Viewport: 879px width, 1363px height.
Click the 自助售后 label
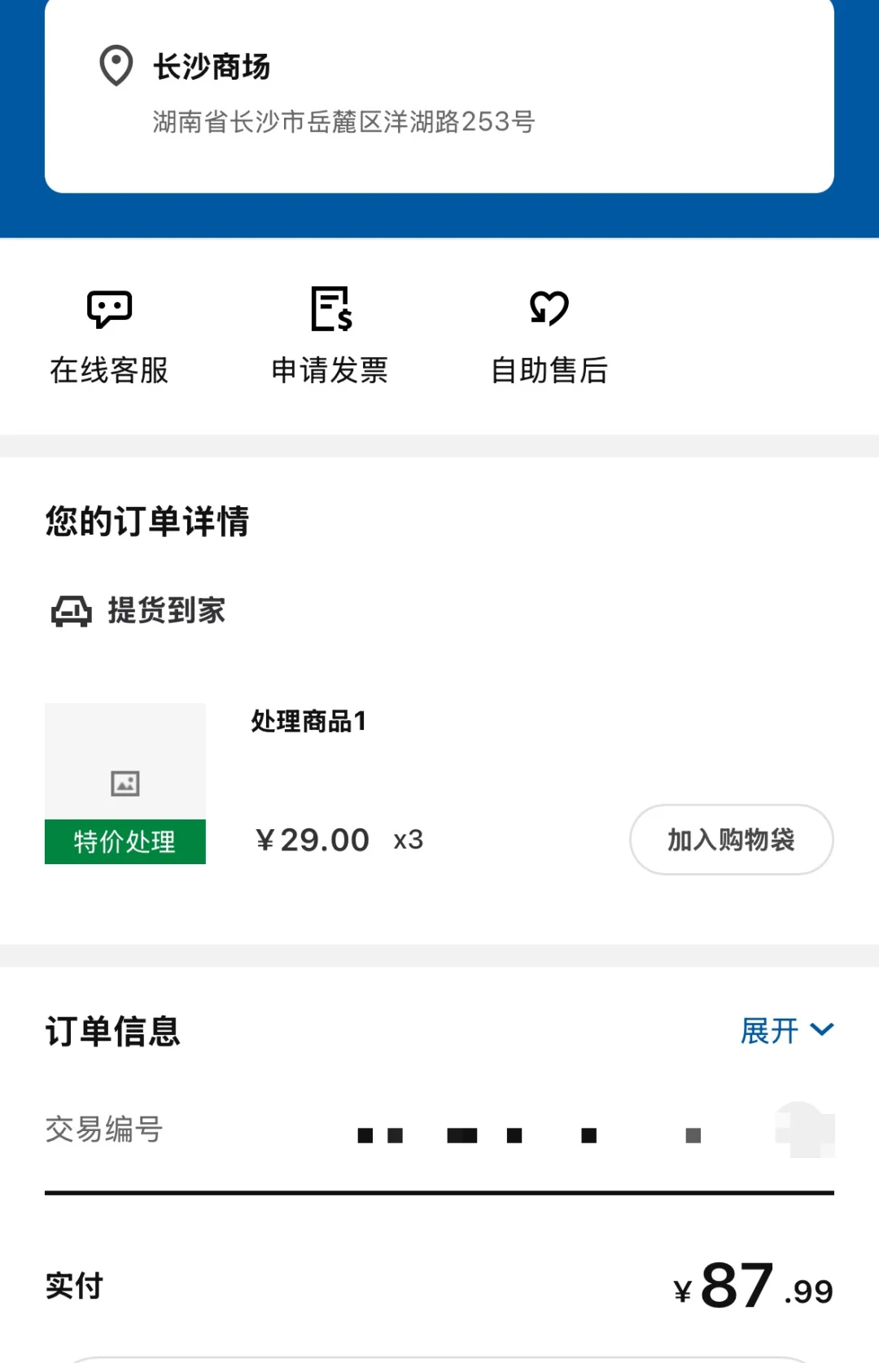pos(549,370)
